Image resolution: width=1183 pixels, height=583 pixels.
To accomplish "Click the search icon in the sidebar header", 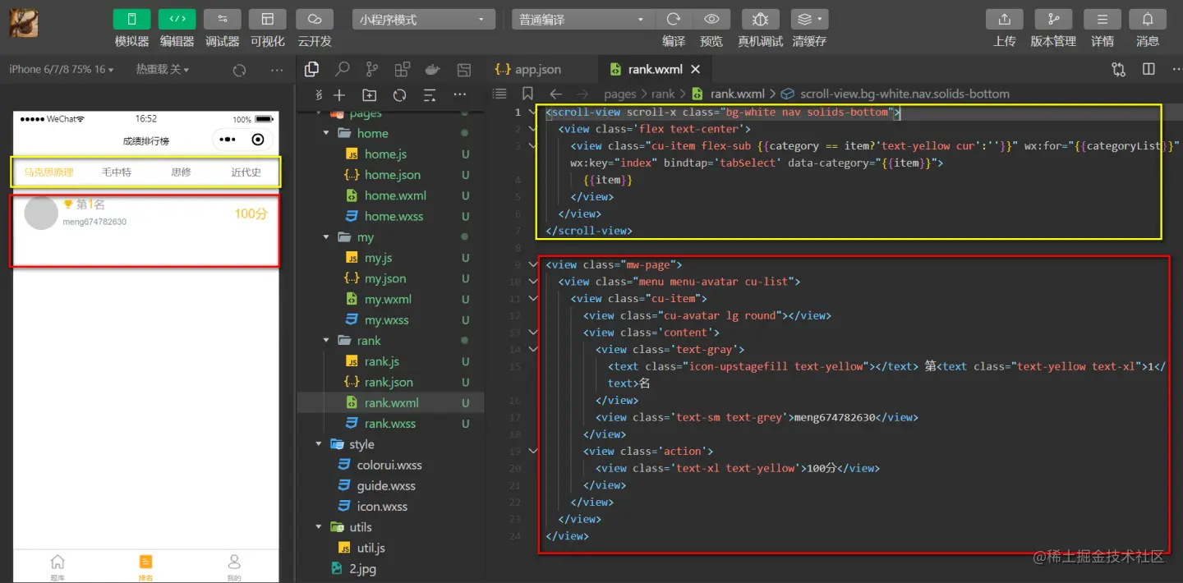I will pos(342,70).
